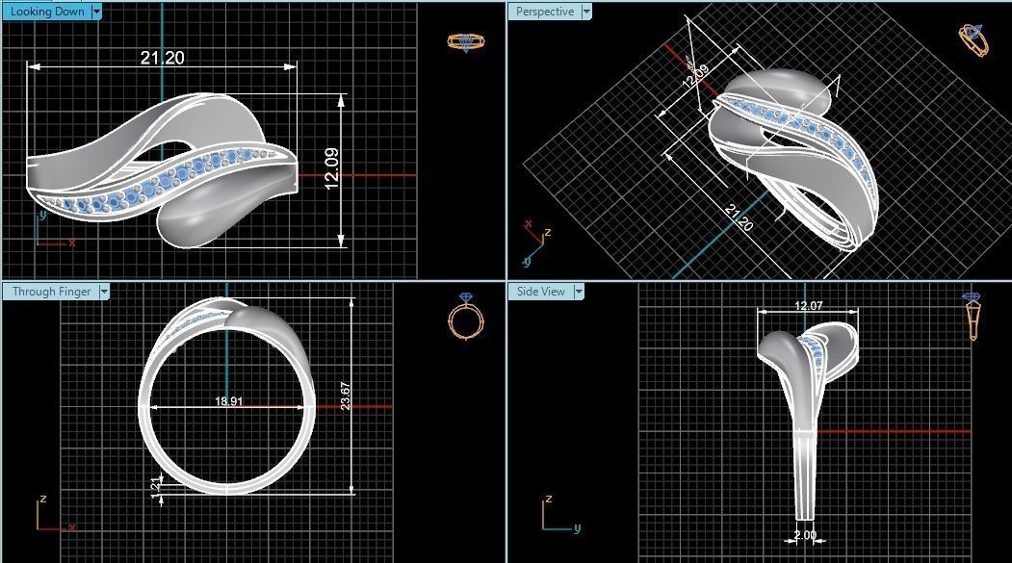Select the 18.91 inner diameter dimension
1012x563 pixels.
(x=228, y=401)
